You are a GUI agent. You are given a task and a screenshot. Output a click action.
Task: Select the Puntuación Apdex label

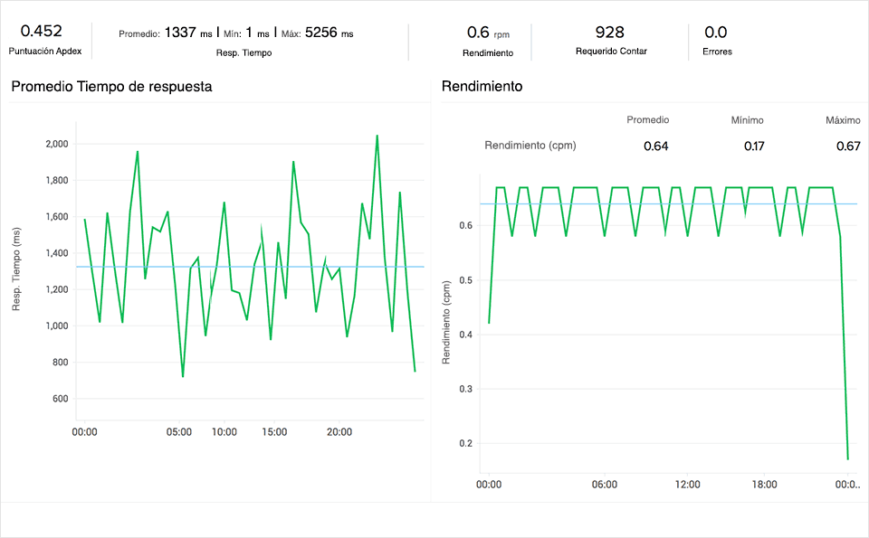pyautogui.click(x=45, y=52)
